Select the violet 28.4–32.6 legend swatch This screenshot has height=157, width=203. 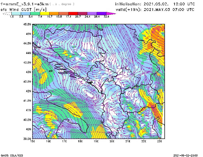tap(101, 13)
